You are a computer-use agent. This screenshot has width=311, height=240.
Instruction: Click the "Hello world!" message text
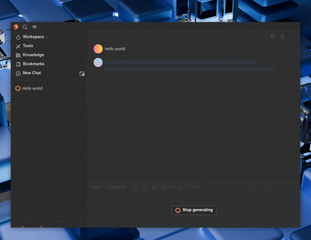point(115,49)
